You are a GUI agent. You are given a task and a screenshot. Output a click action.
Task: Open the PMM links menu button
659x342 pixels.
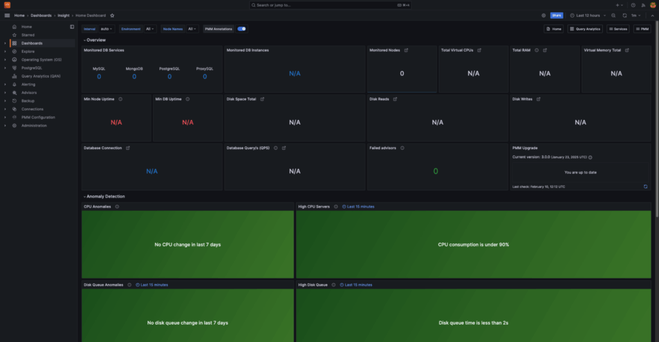(642, 29)
